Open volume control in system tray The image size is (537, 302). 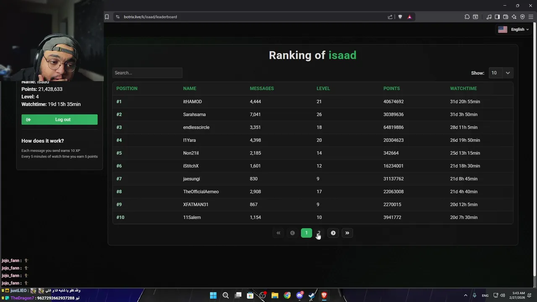[503, 295]
